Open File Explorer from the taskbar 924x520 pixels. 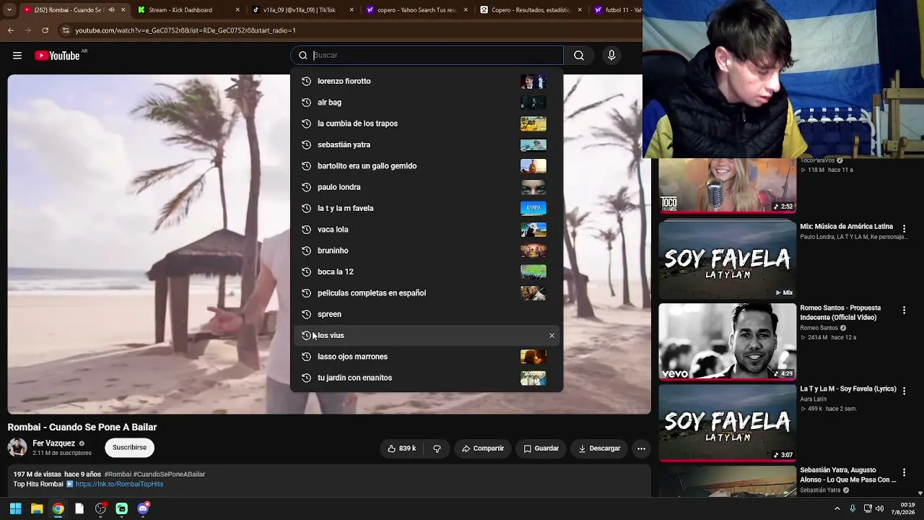point(37,508)
